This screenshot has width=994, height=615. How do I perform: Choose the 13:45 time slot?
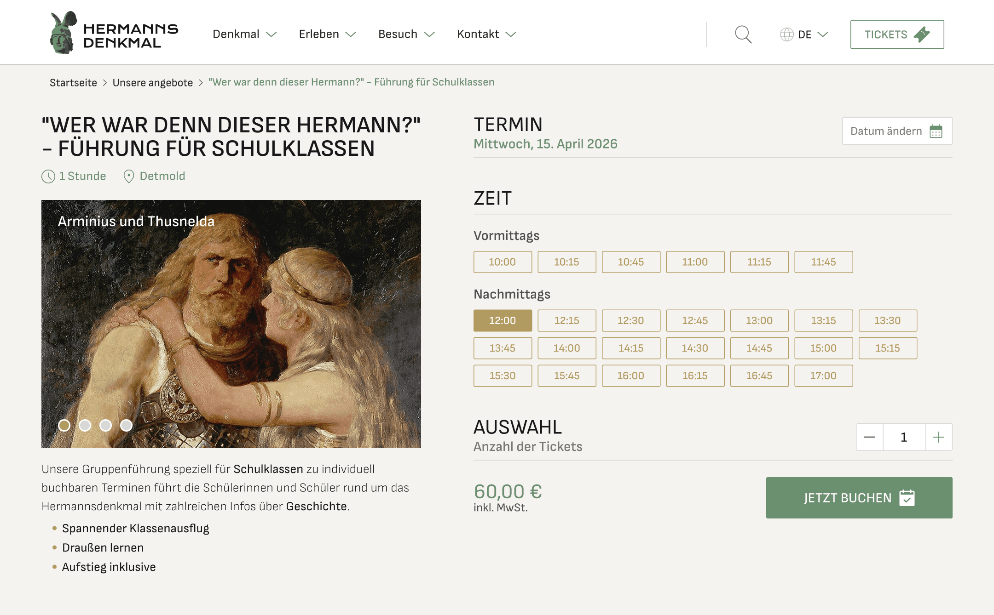(503, 348)
